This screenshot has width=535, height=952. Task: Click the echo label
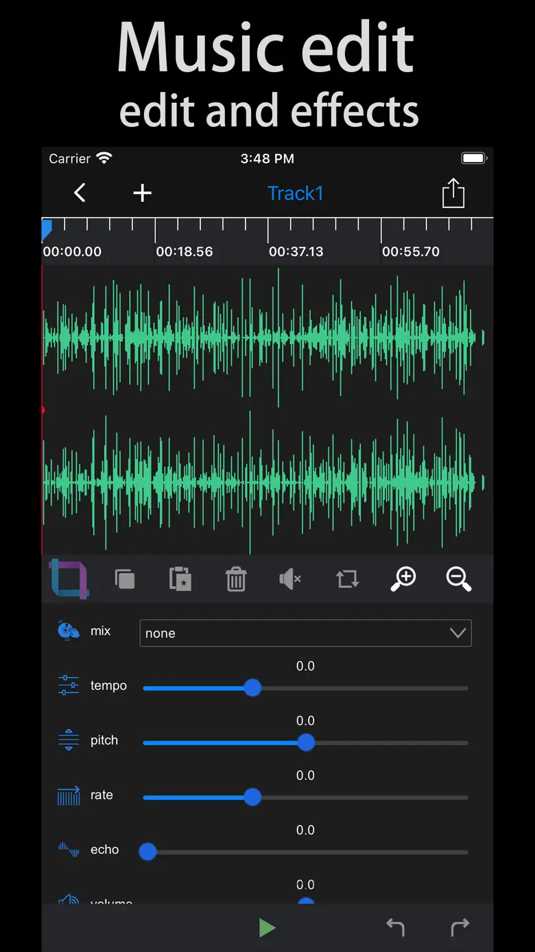click(104, 850)
